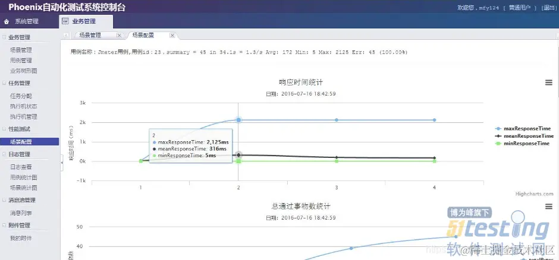Viewport: 559px width, 260px height.
Task: Open the 总通过事物数统计 chart export menu
Action: 549,207
